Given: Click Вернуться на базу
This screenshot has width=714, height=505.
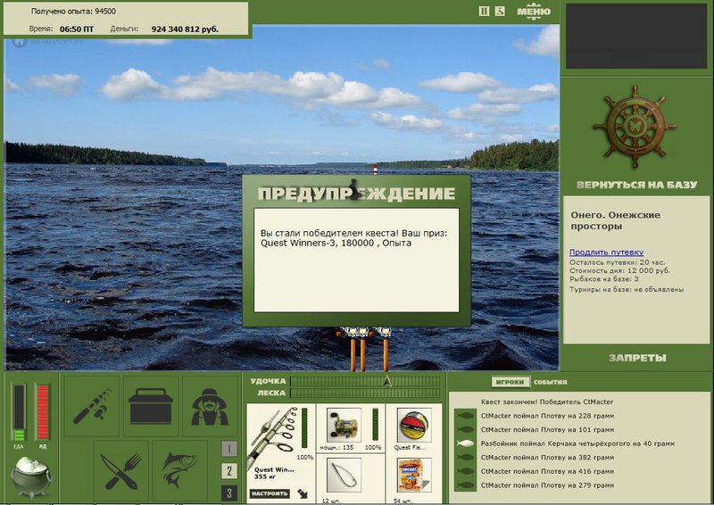Looking at the screenshot, I should click(x=636, y=185).
